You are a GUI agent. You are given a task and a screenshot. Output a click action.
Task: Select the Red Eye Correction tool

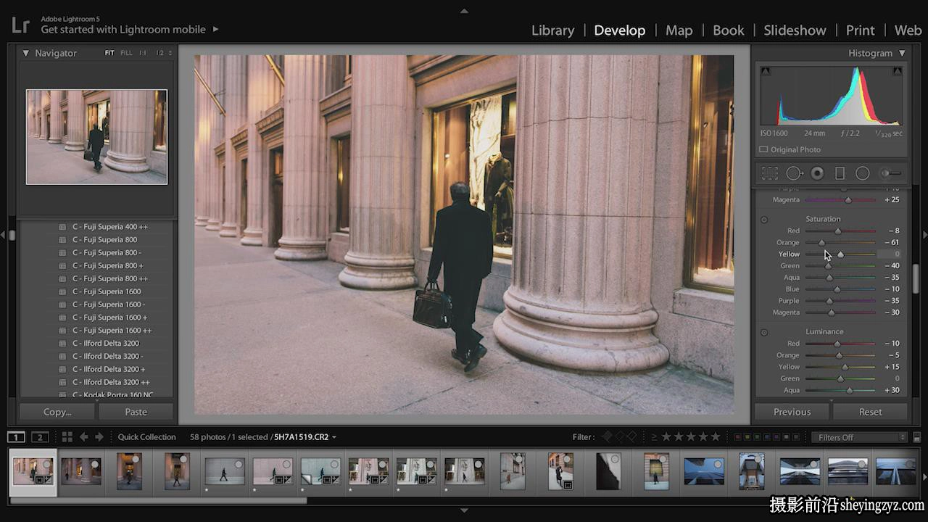(x=817, y=173)
